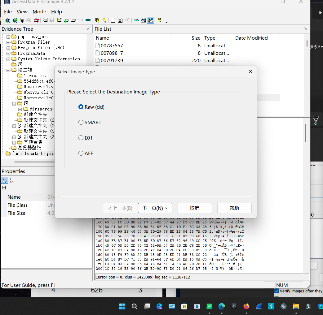Expand the dirsearch folder node
Image resolution: width=323 pixels, height=315 pixels.
pyautogui.click(x=20, y=109)
